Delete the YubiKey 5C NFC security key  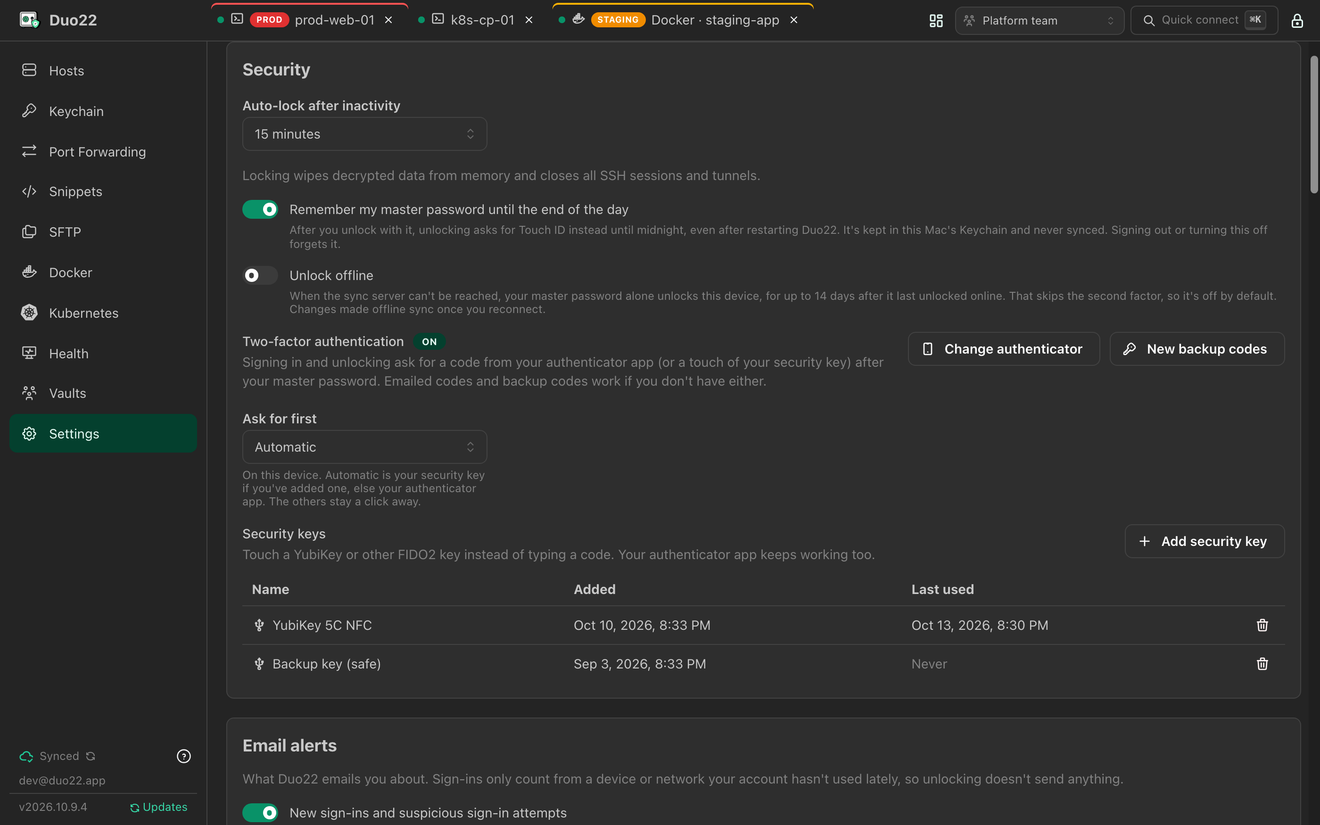(x=1262, y=625)
